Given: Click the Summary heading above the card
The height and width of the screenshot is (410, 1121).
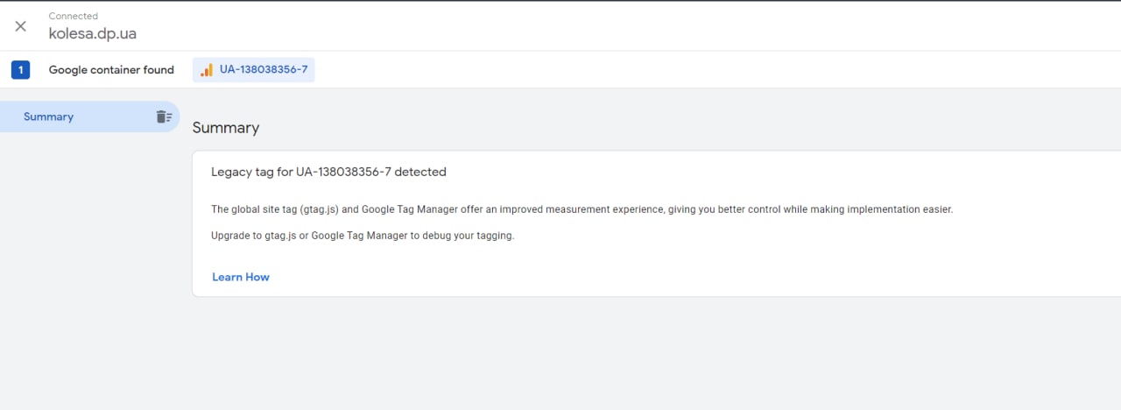Looking at the screenshot, I should tap(226, 128).
